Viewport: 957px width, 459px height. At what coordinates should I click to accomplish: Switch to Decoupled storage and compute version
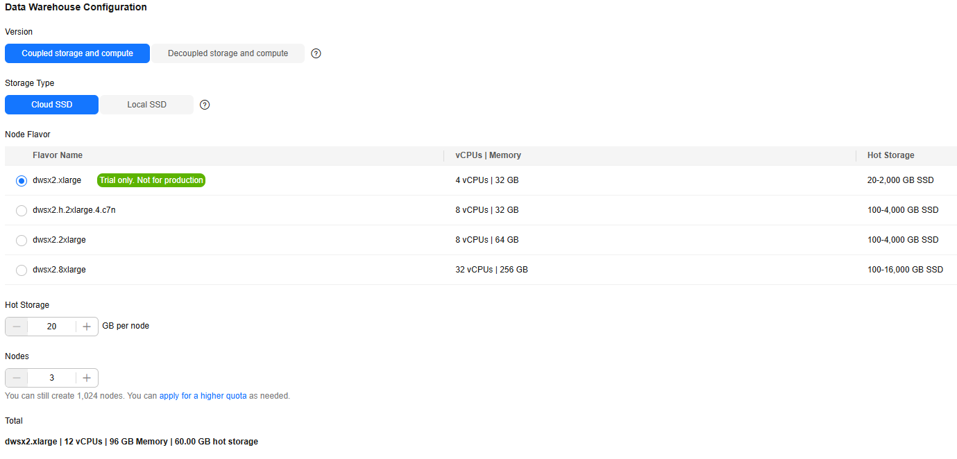[228, 53]
